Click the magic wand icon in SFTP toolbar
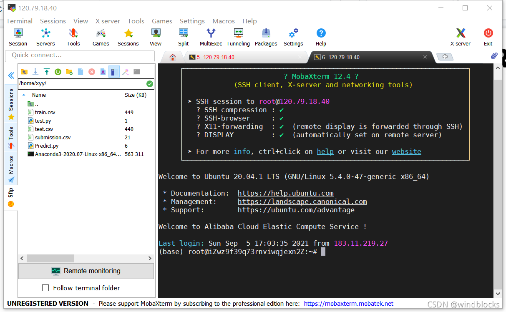This screenshot has height=312, width=506. pyautogui.click(x=125, y=72)
